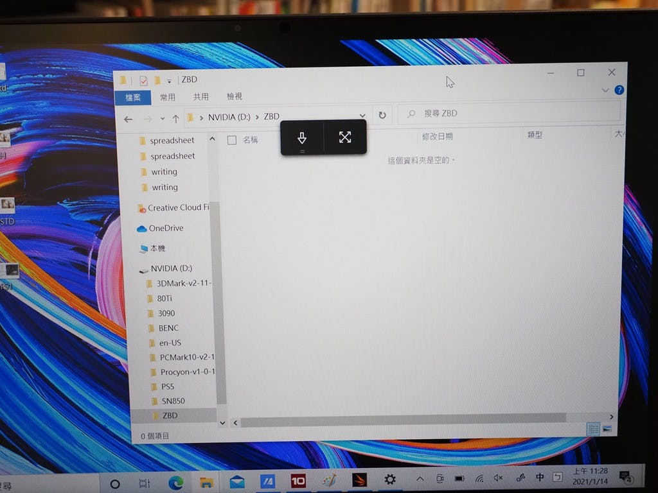Screen dimensions: 658x493
Task: Expand the ribbon with the chevron
Action: click(x=605, y=90)
